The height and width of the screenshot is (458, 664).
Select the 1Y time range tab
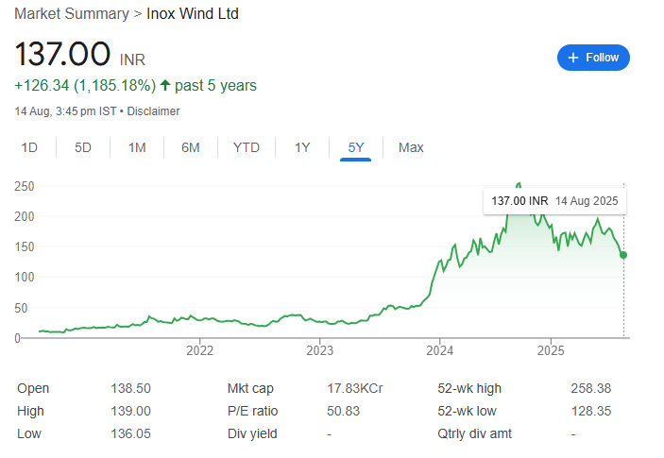click(302, 147)
